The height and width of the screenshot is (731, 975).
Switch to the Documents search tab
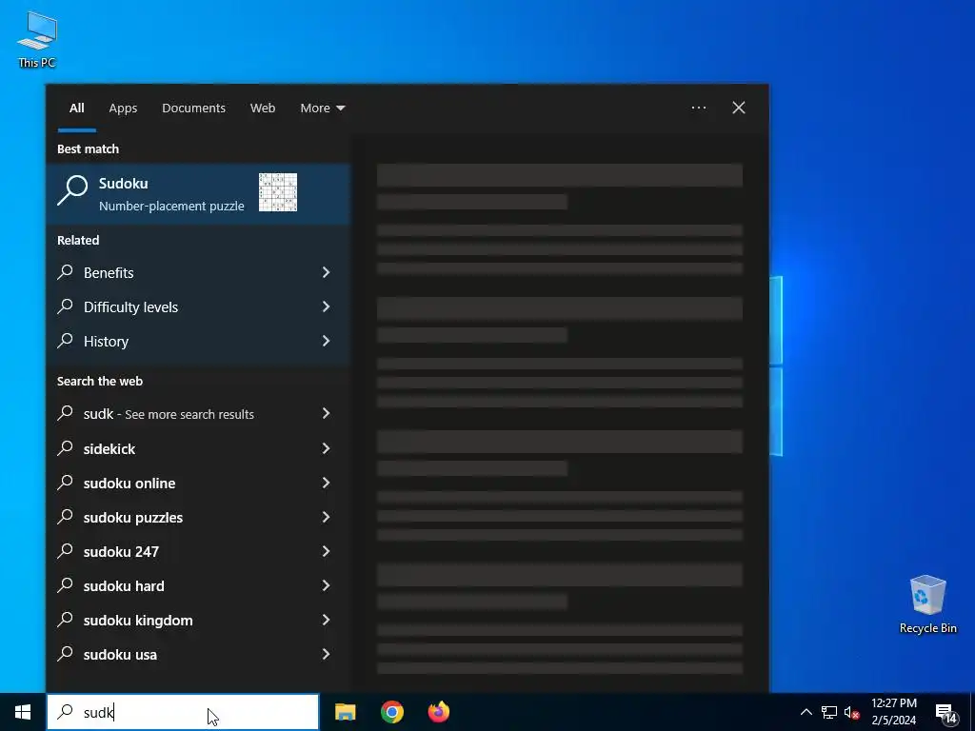click(x=193, y=109)
